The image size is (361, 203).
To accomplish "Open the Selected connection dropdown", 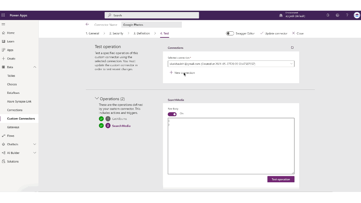I will point(231,64).
